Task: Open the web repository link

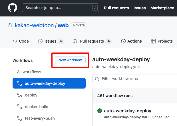Action: (63, 25)
